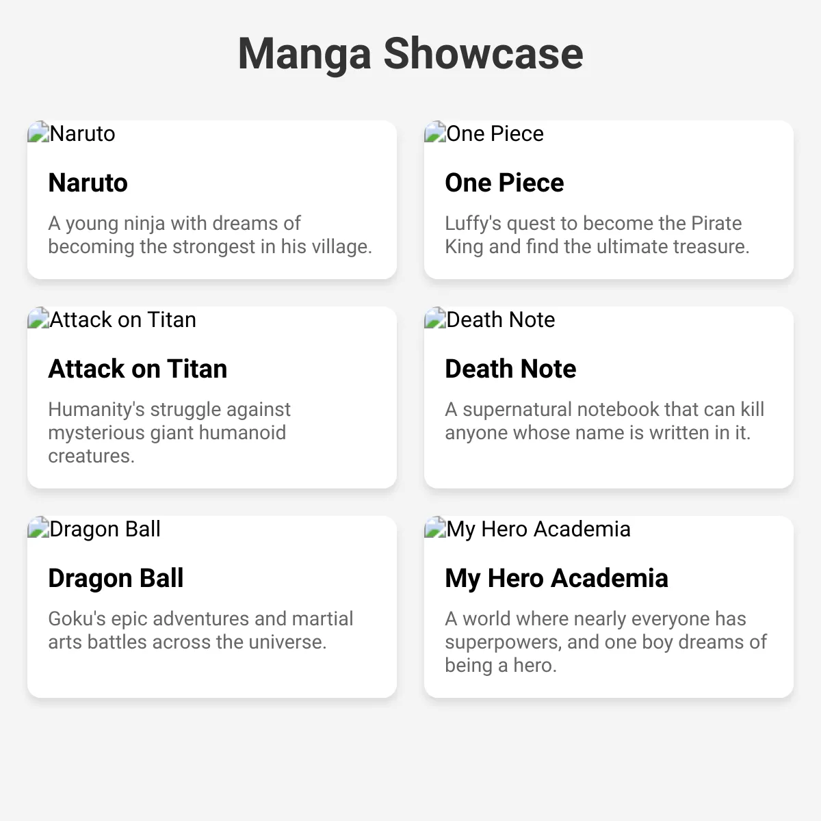Click the Naruto young ninja description
Screen dimensions: 821x821
click(210, 235)
